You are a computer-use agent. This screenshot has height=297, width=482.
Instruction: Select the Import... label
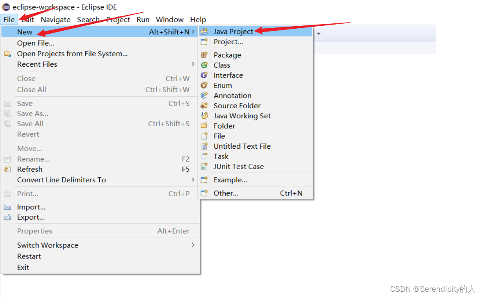point(31,207)
